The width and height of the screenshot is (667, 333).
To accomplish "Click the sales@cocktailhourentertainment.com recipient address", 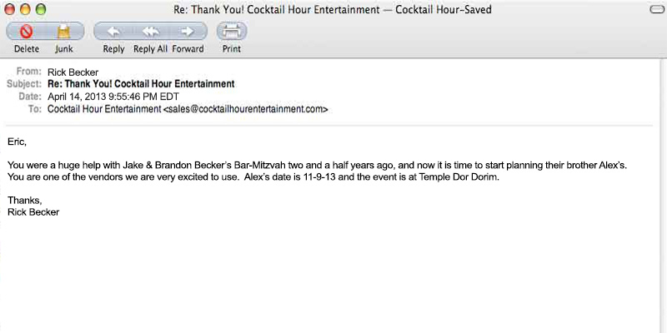I will [x=245, y=109].
